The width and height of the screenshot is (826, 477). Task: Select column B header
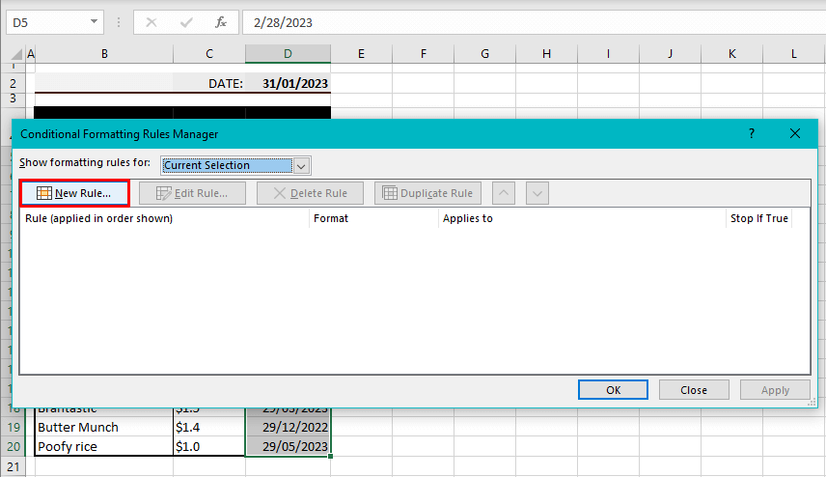click(104, 54)
